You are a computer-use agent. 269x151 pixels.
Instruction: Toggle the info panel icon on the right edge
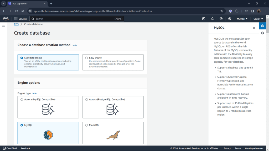pos(262,26)
